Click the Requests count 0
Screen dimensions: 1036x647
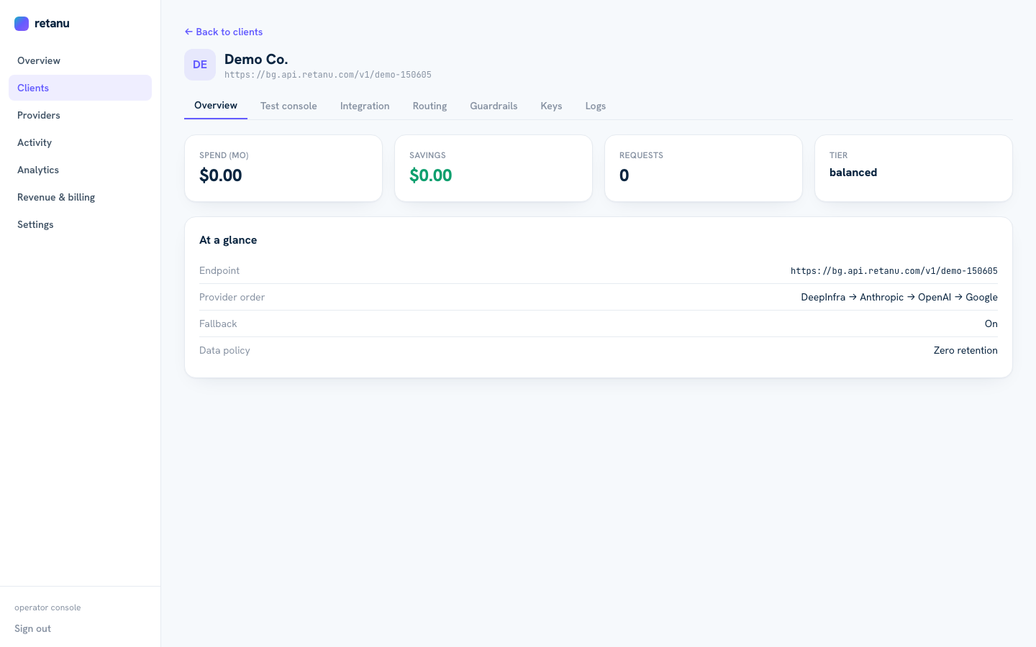coord(624,175)
